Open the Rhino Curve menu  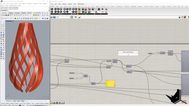[11, 4]
